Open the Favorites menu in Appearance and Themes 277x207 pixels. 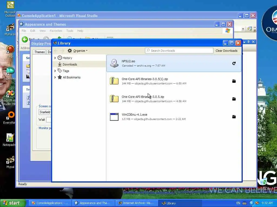56,31
